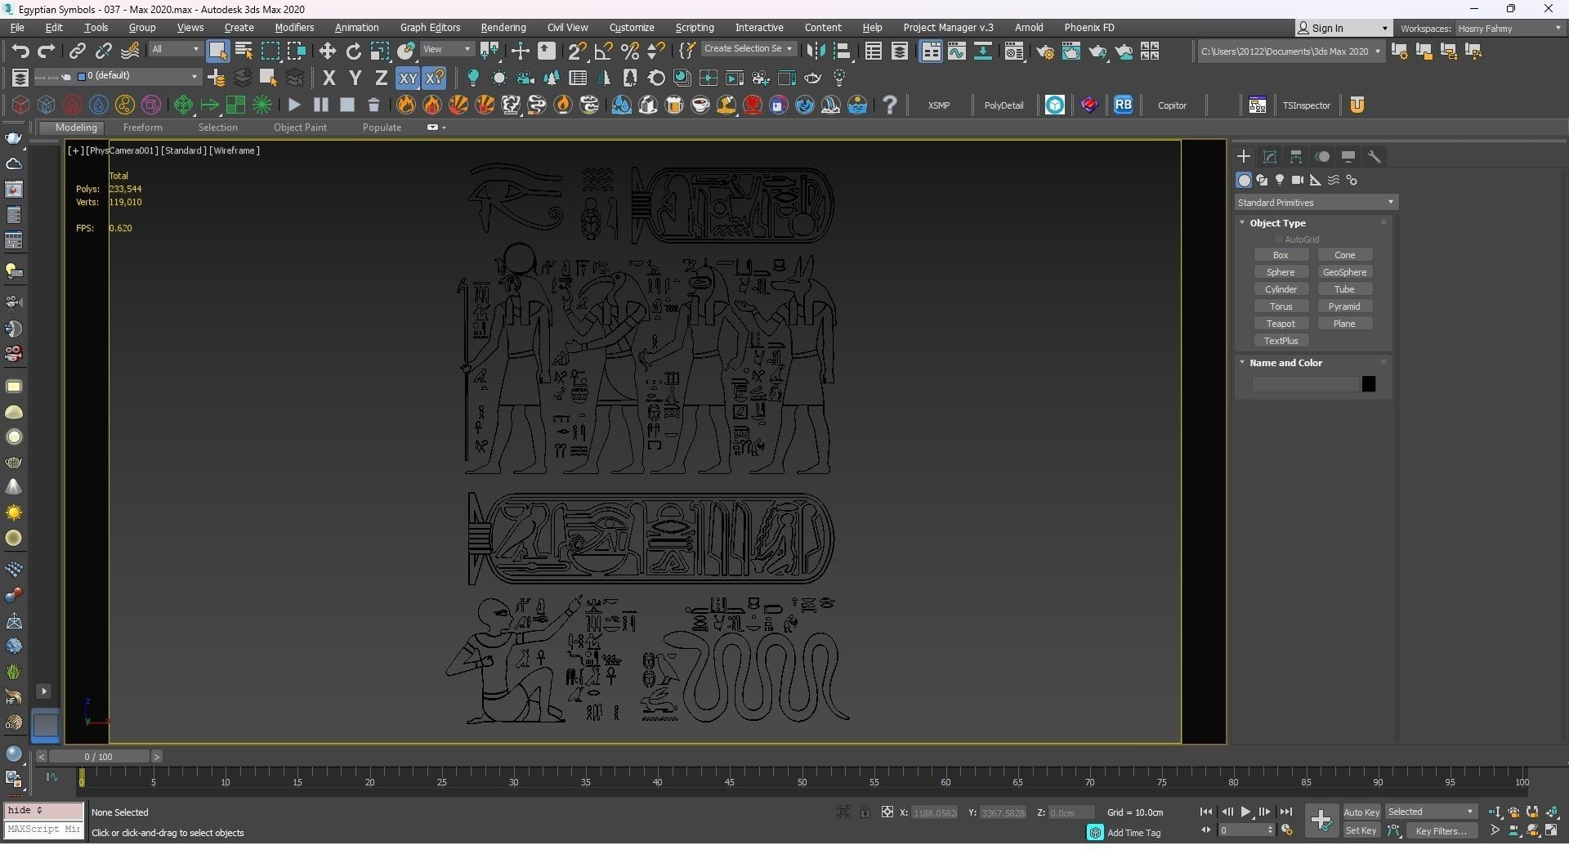Open the Standard Primitives dropdown
The image size is (1569, 850).
coord(1316,203)
